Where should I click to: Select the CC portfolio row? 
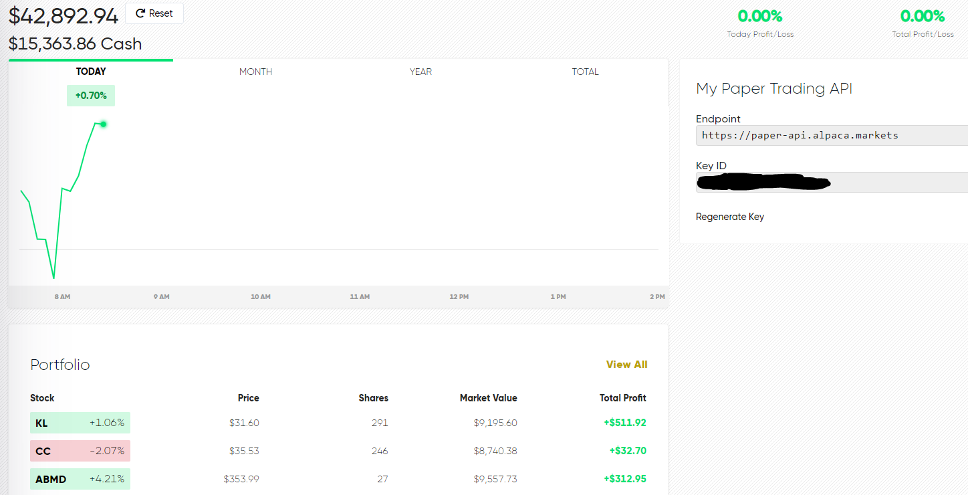tap(334, 451)
